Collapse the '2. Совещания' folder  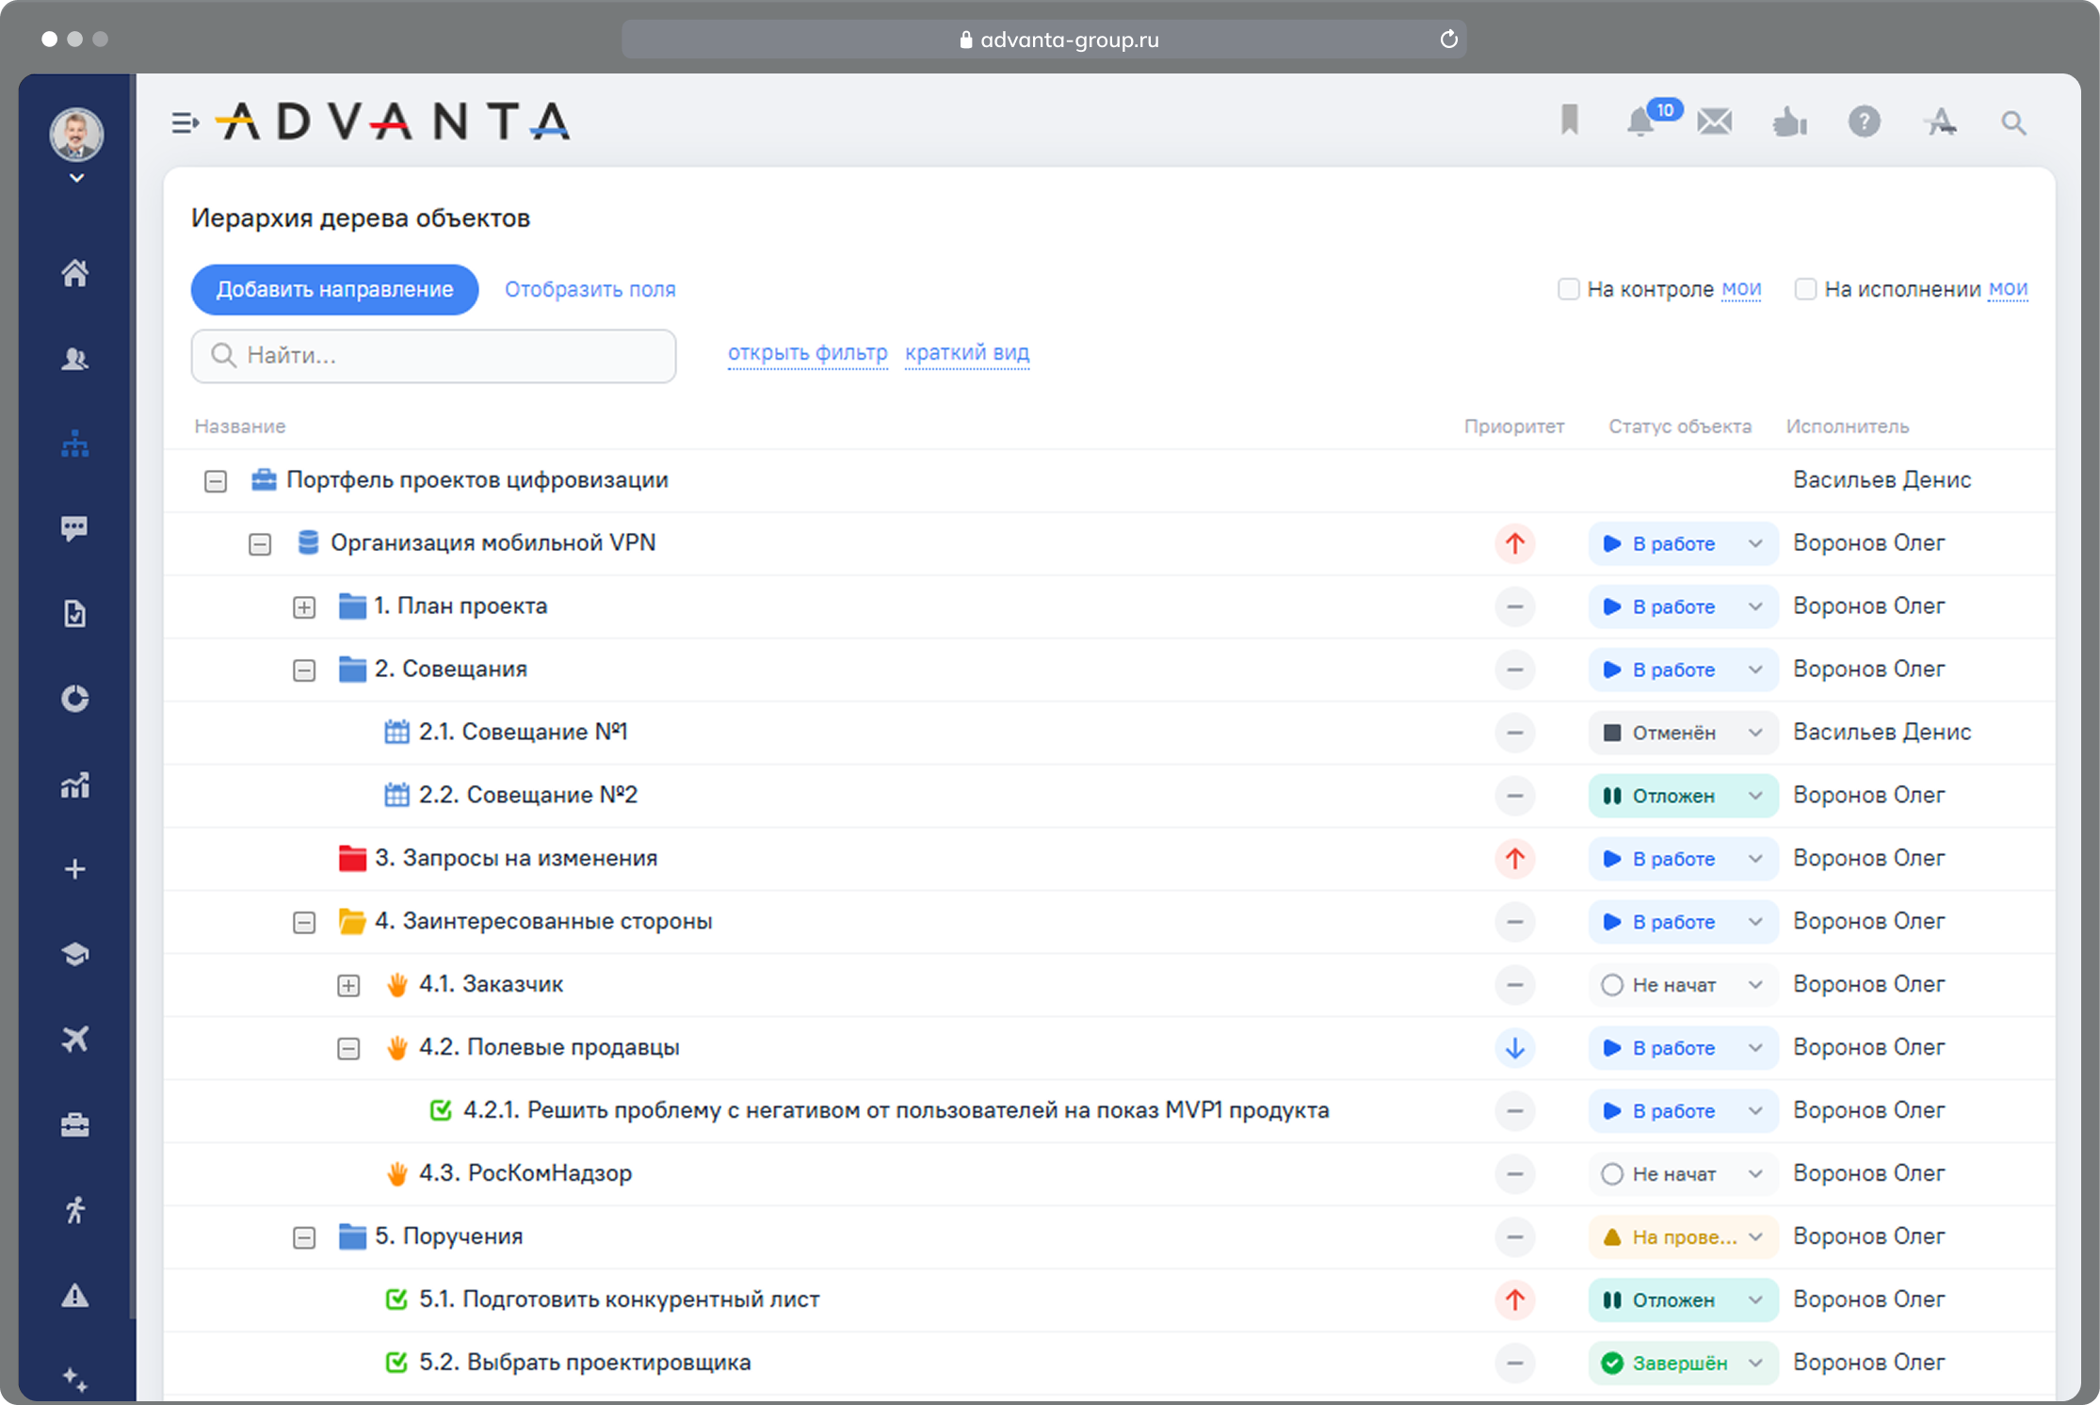pos(303,670)
